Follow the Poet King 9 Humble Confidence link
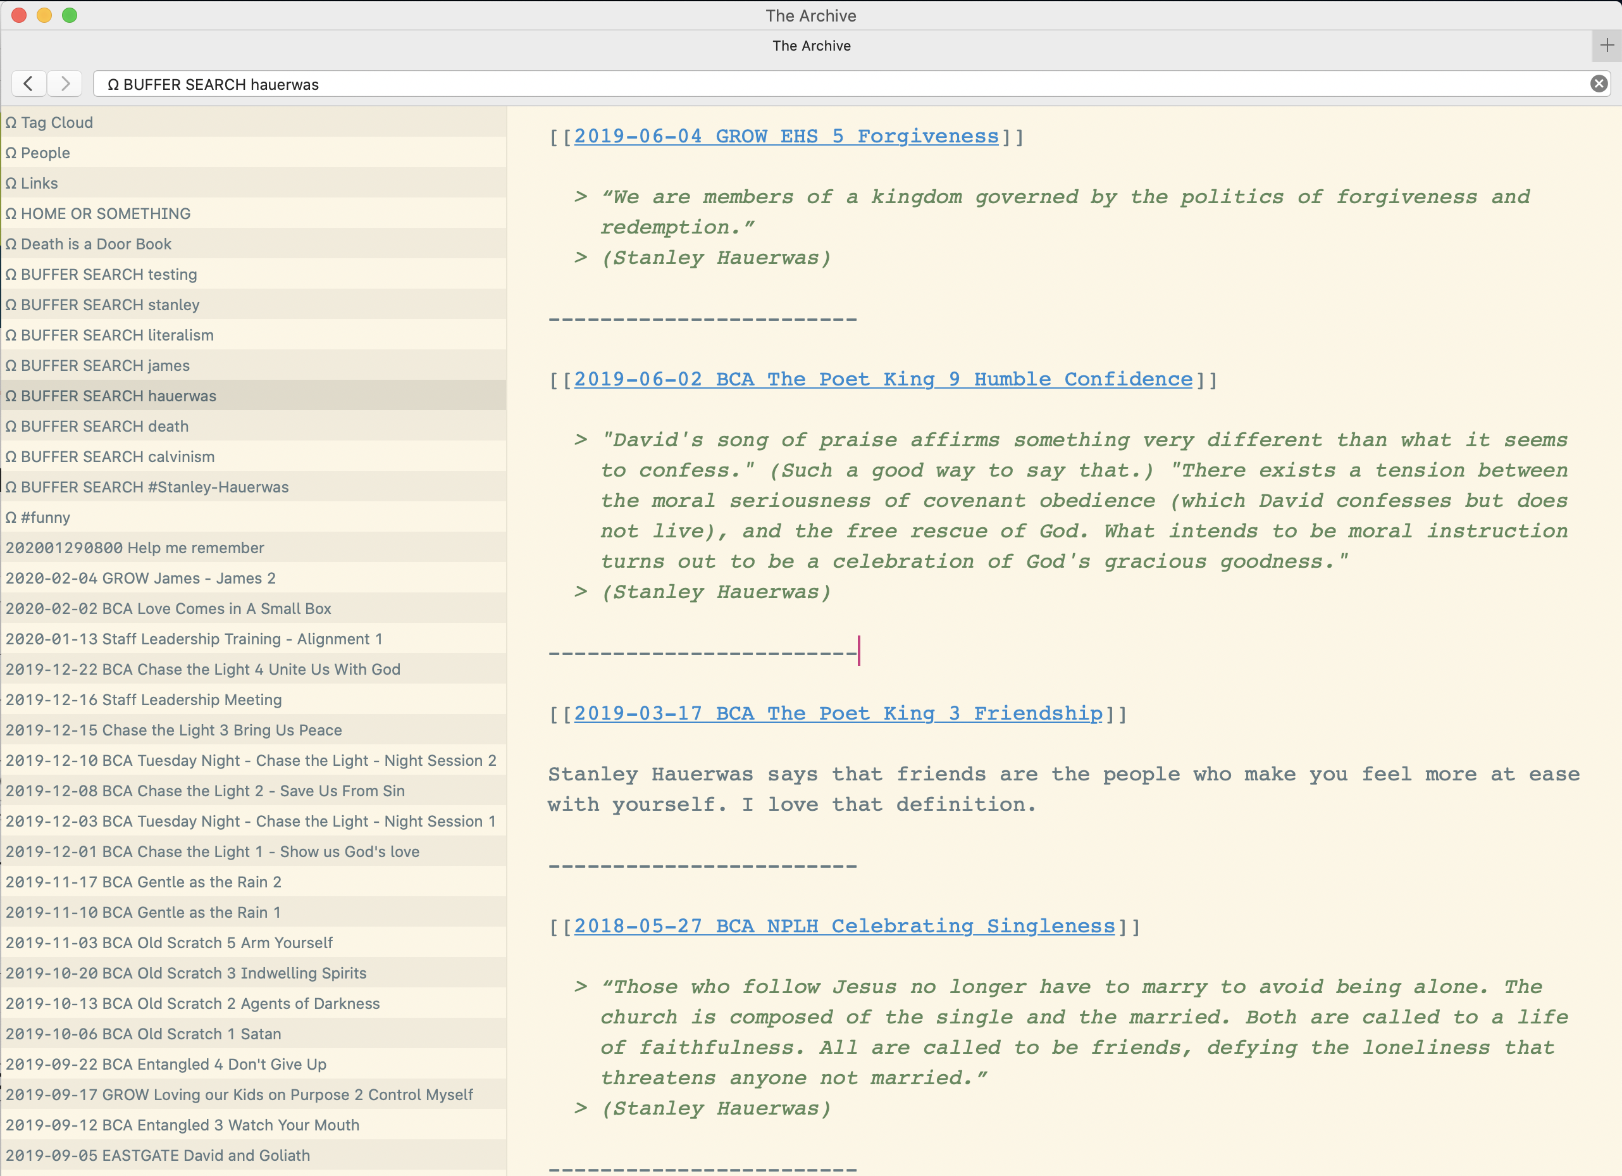Screen dimensions: 1622x1176 click(883, 379)
